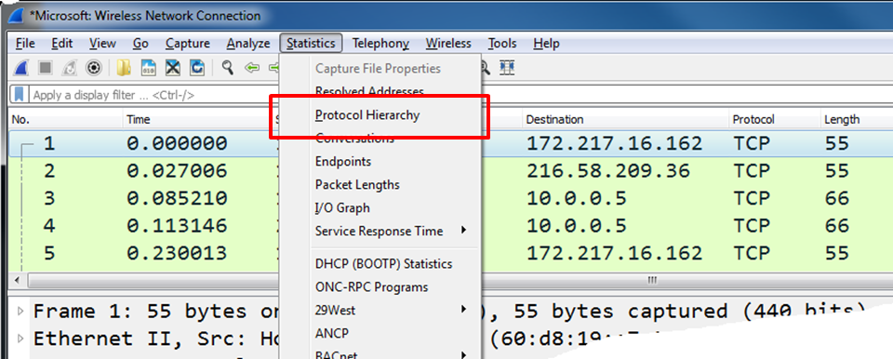The height and width of the screenshot is (359, 893).
Task: Click the display filter bookmark icon
Action: (x=20, y=94)
